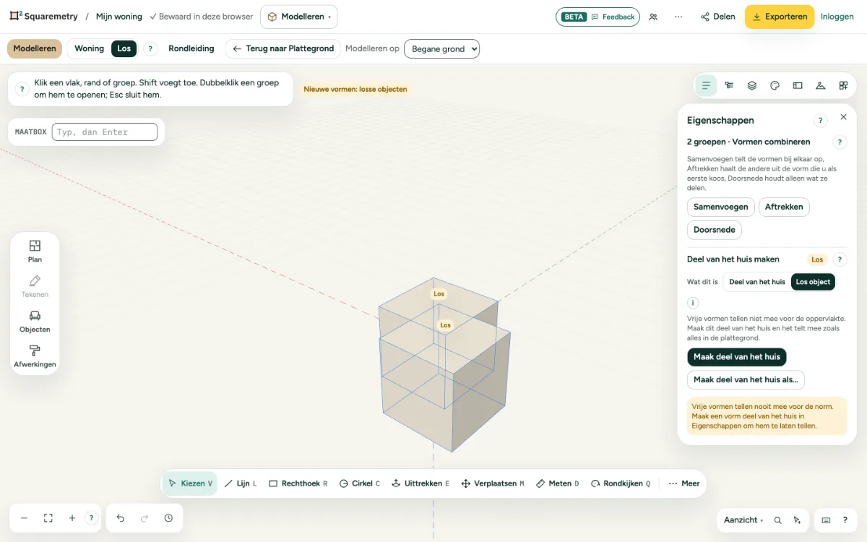Open the outline tree panel icon
The width and height of the screenshot is (867, 542).
pos(729,85)
